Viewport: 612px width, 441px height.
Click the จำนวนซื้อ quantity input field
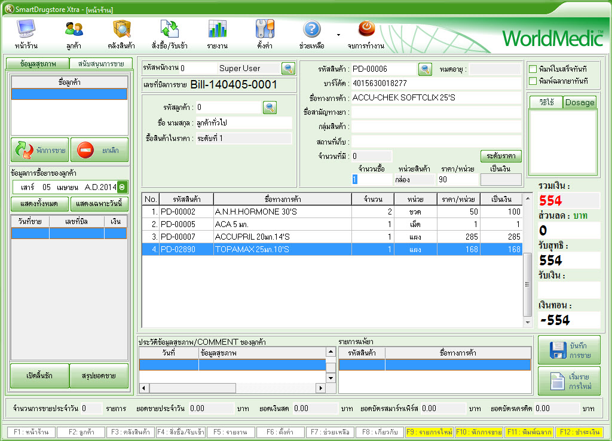point(371,179)
